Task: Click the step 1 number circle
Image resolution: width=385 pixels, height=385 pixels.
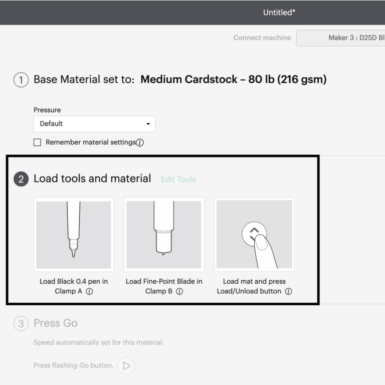Action: tap(21, 80)
